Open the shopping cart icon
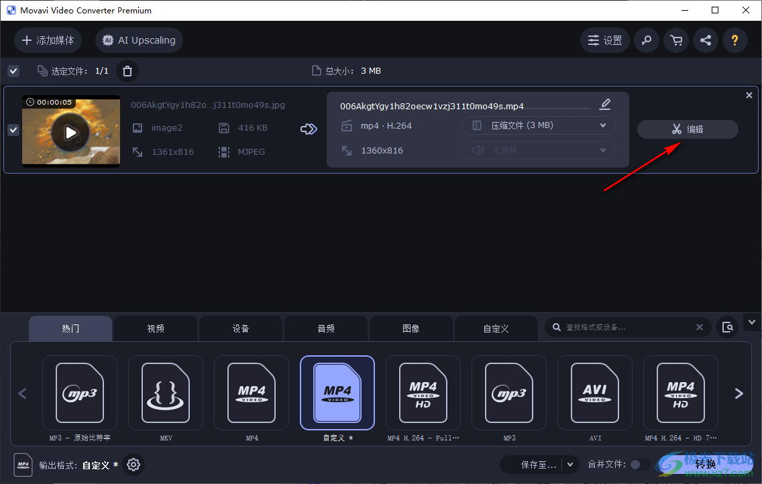 [676, 40]
